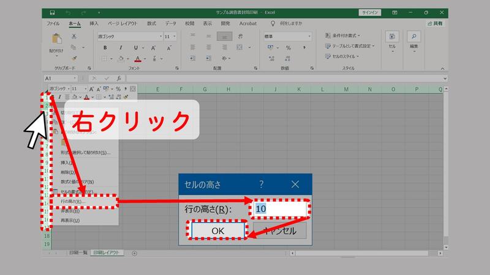Open the ファイル tab
The image size is (490, 275).
[x=53, y=23]
